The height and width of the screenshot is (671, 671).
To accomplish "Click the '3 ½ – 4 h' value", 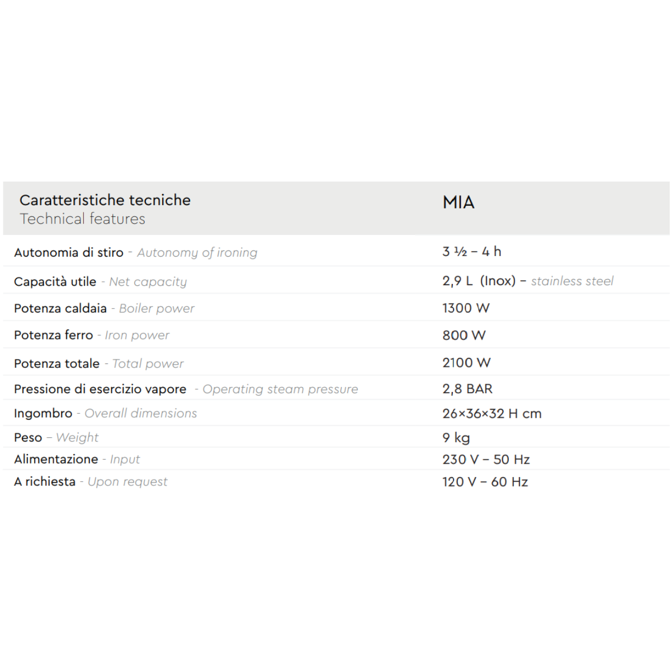I will (471, 252).
